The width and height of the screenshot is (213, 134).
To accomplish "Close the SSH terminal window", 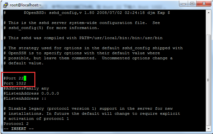I will pyautogui.click(x=203, y=4).
